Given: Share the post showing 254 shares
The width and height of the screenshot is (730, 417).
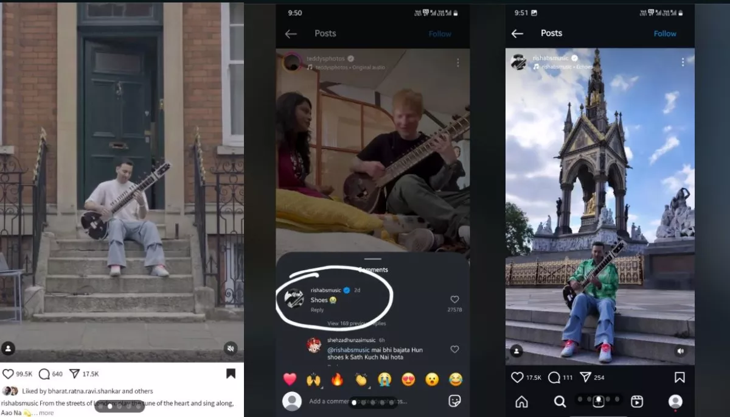Looking at the screenshot, I should pos(585,377).
